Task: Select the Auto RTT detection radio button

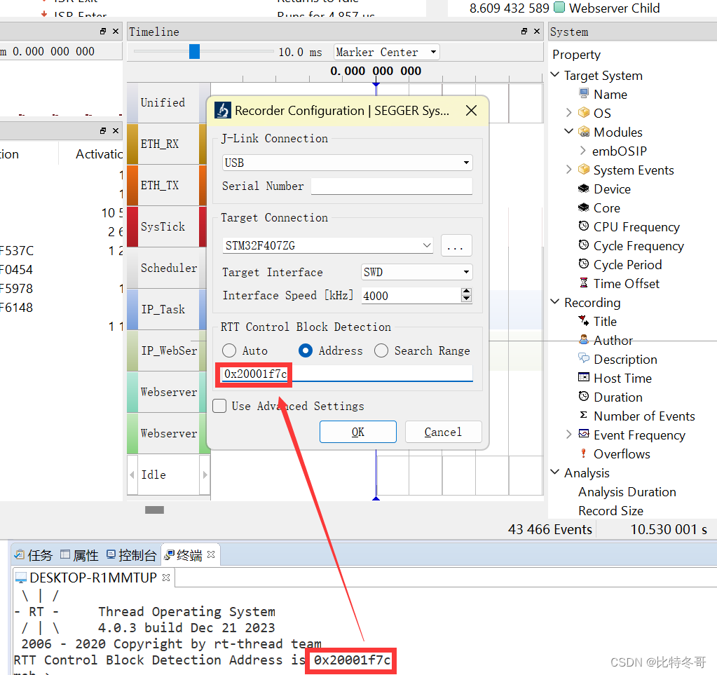Action: 228,350
